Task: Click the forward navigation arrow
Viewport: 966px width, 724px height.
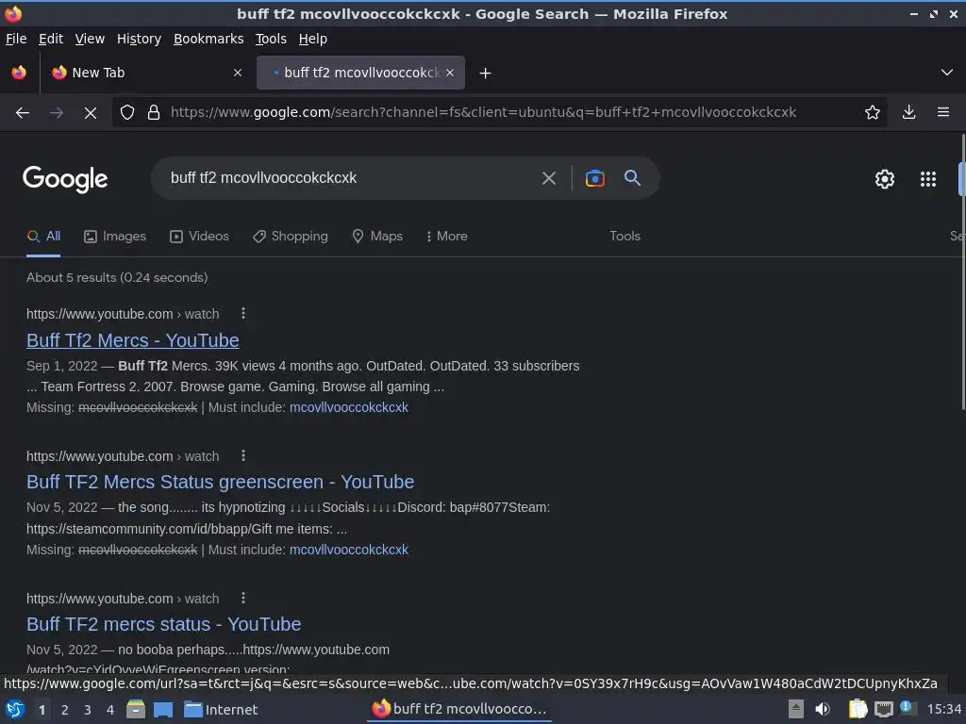Action: click(56, 113)
